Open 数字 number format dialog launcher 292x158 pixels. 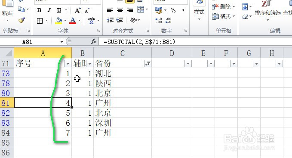coord(185,31)
